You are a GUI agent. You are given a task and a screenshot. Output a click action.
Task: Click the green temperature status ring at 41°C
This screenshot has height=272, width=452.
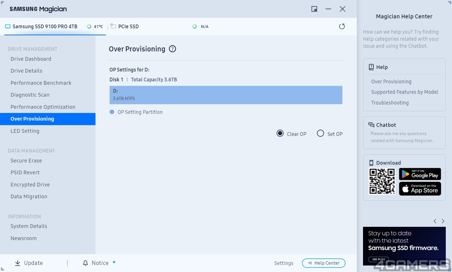pos(89,27)
